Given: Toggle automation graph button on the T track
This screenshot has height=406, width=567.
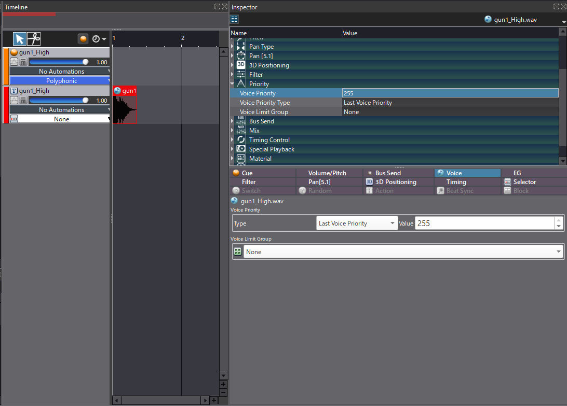Looking at the screenshot, I should (x=14, y=100).
